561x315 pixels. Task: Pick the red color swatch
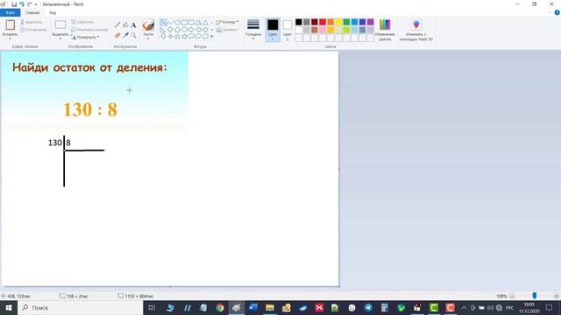pos(323,22)
